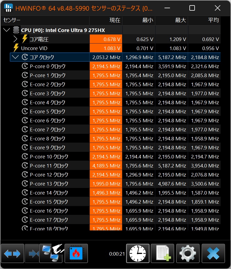
Task: Click the 3,500.6 MHz average of P-core 13
Action: (205, 184)
